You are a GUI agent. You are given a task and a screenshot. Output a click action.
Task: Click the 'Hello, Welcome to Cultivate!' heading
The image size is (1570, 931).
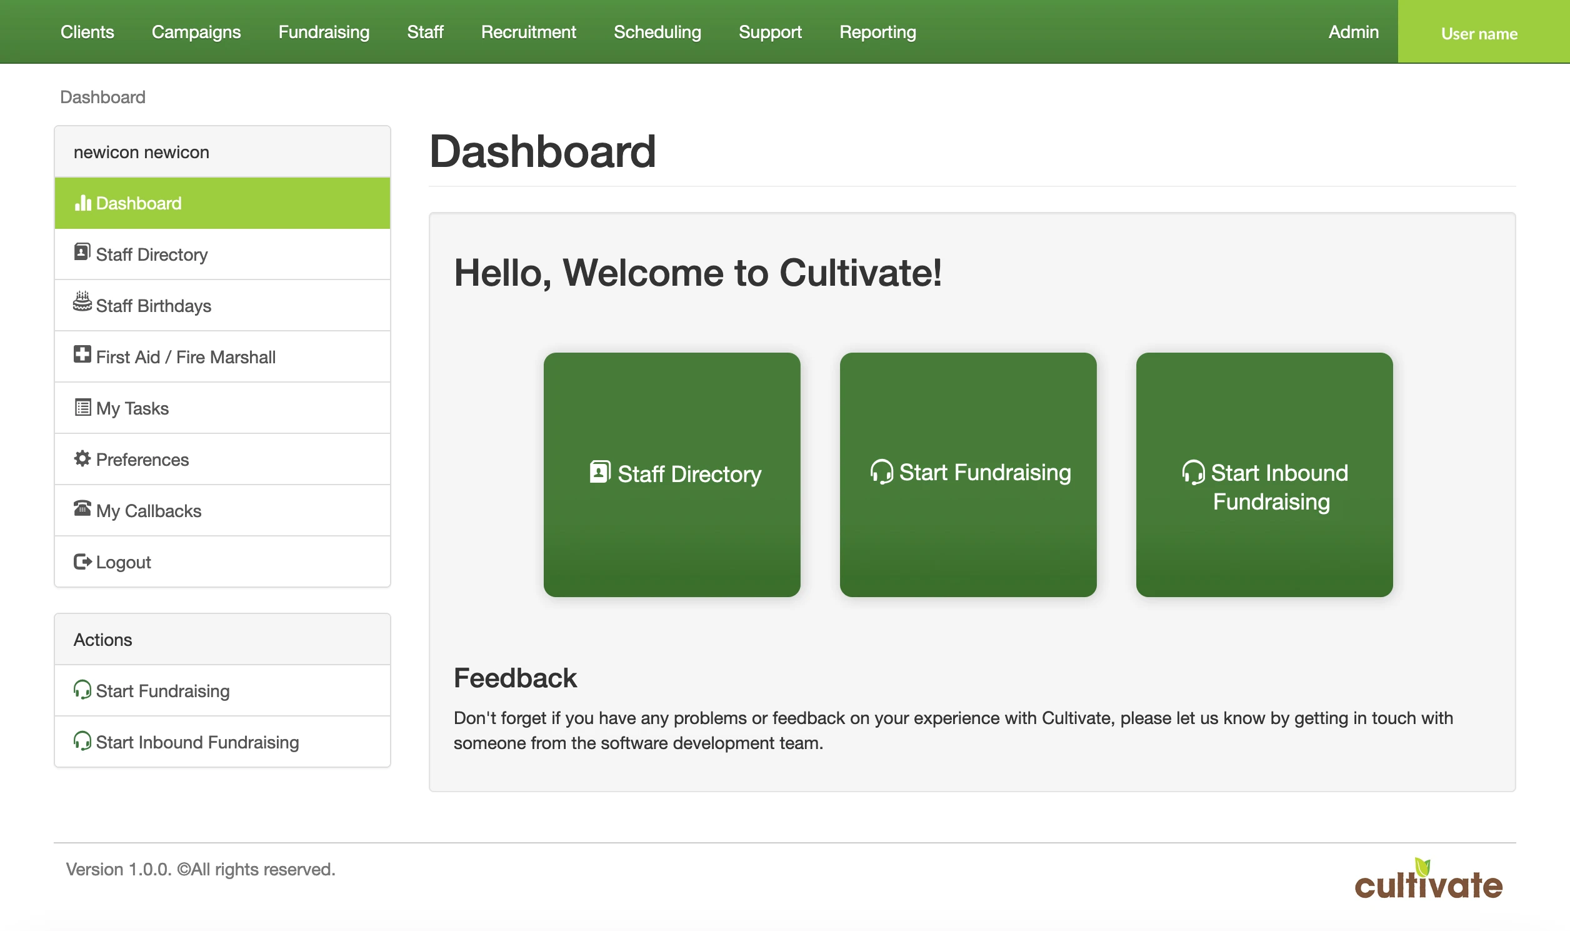698,273
